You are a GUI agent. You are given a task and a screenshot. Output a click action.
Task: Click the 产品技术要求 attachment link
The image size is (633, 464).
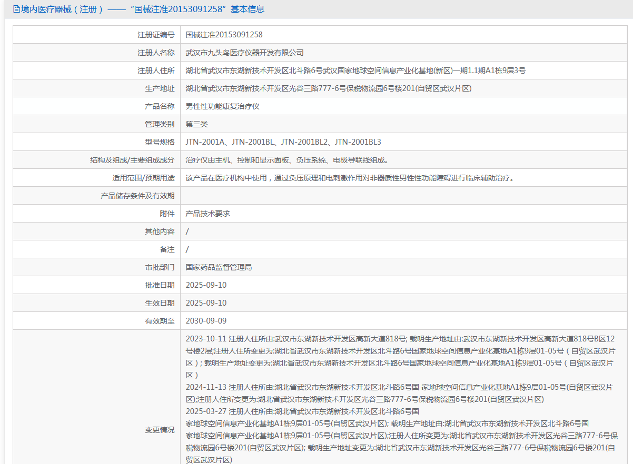tap(207, 214)
